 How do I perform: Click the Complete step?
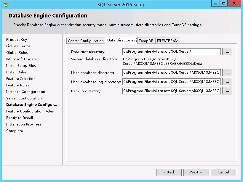15,131
